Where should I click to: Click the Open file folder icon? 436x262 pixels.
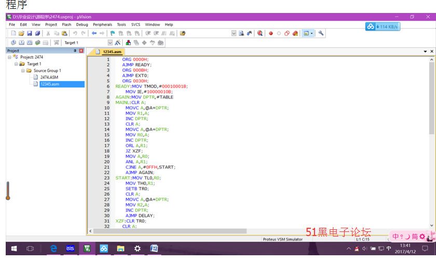point(21,33)
